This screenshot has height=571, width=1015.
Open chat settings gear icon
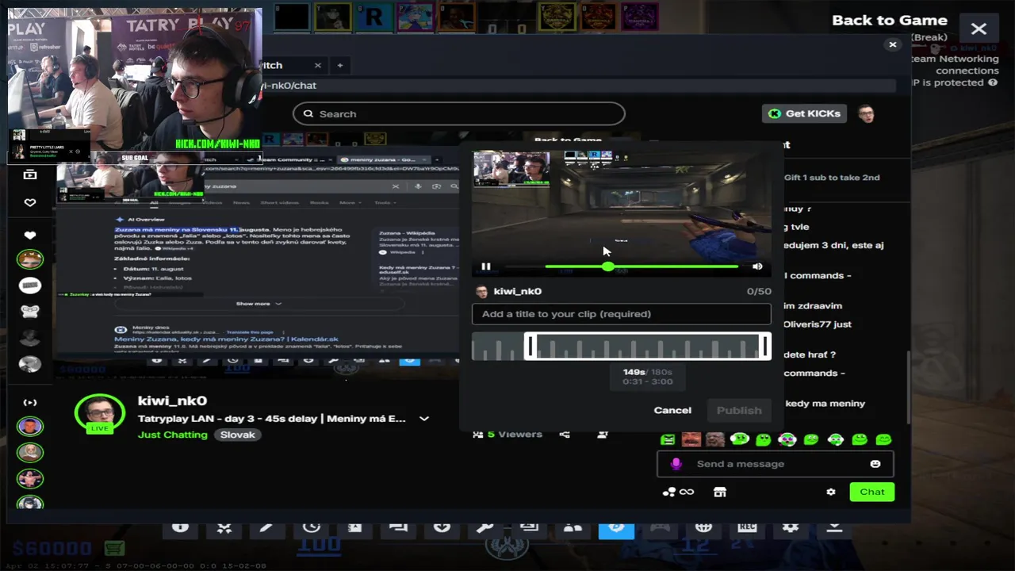[x=831, y=492]
